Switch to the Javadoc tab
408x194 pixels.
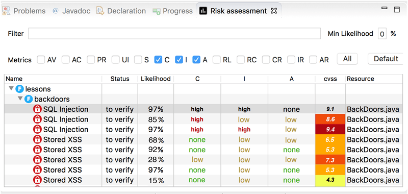[71, 11]
